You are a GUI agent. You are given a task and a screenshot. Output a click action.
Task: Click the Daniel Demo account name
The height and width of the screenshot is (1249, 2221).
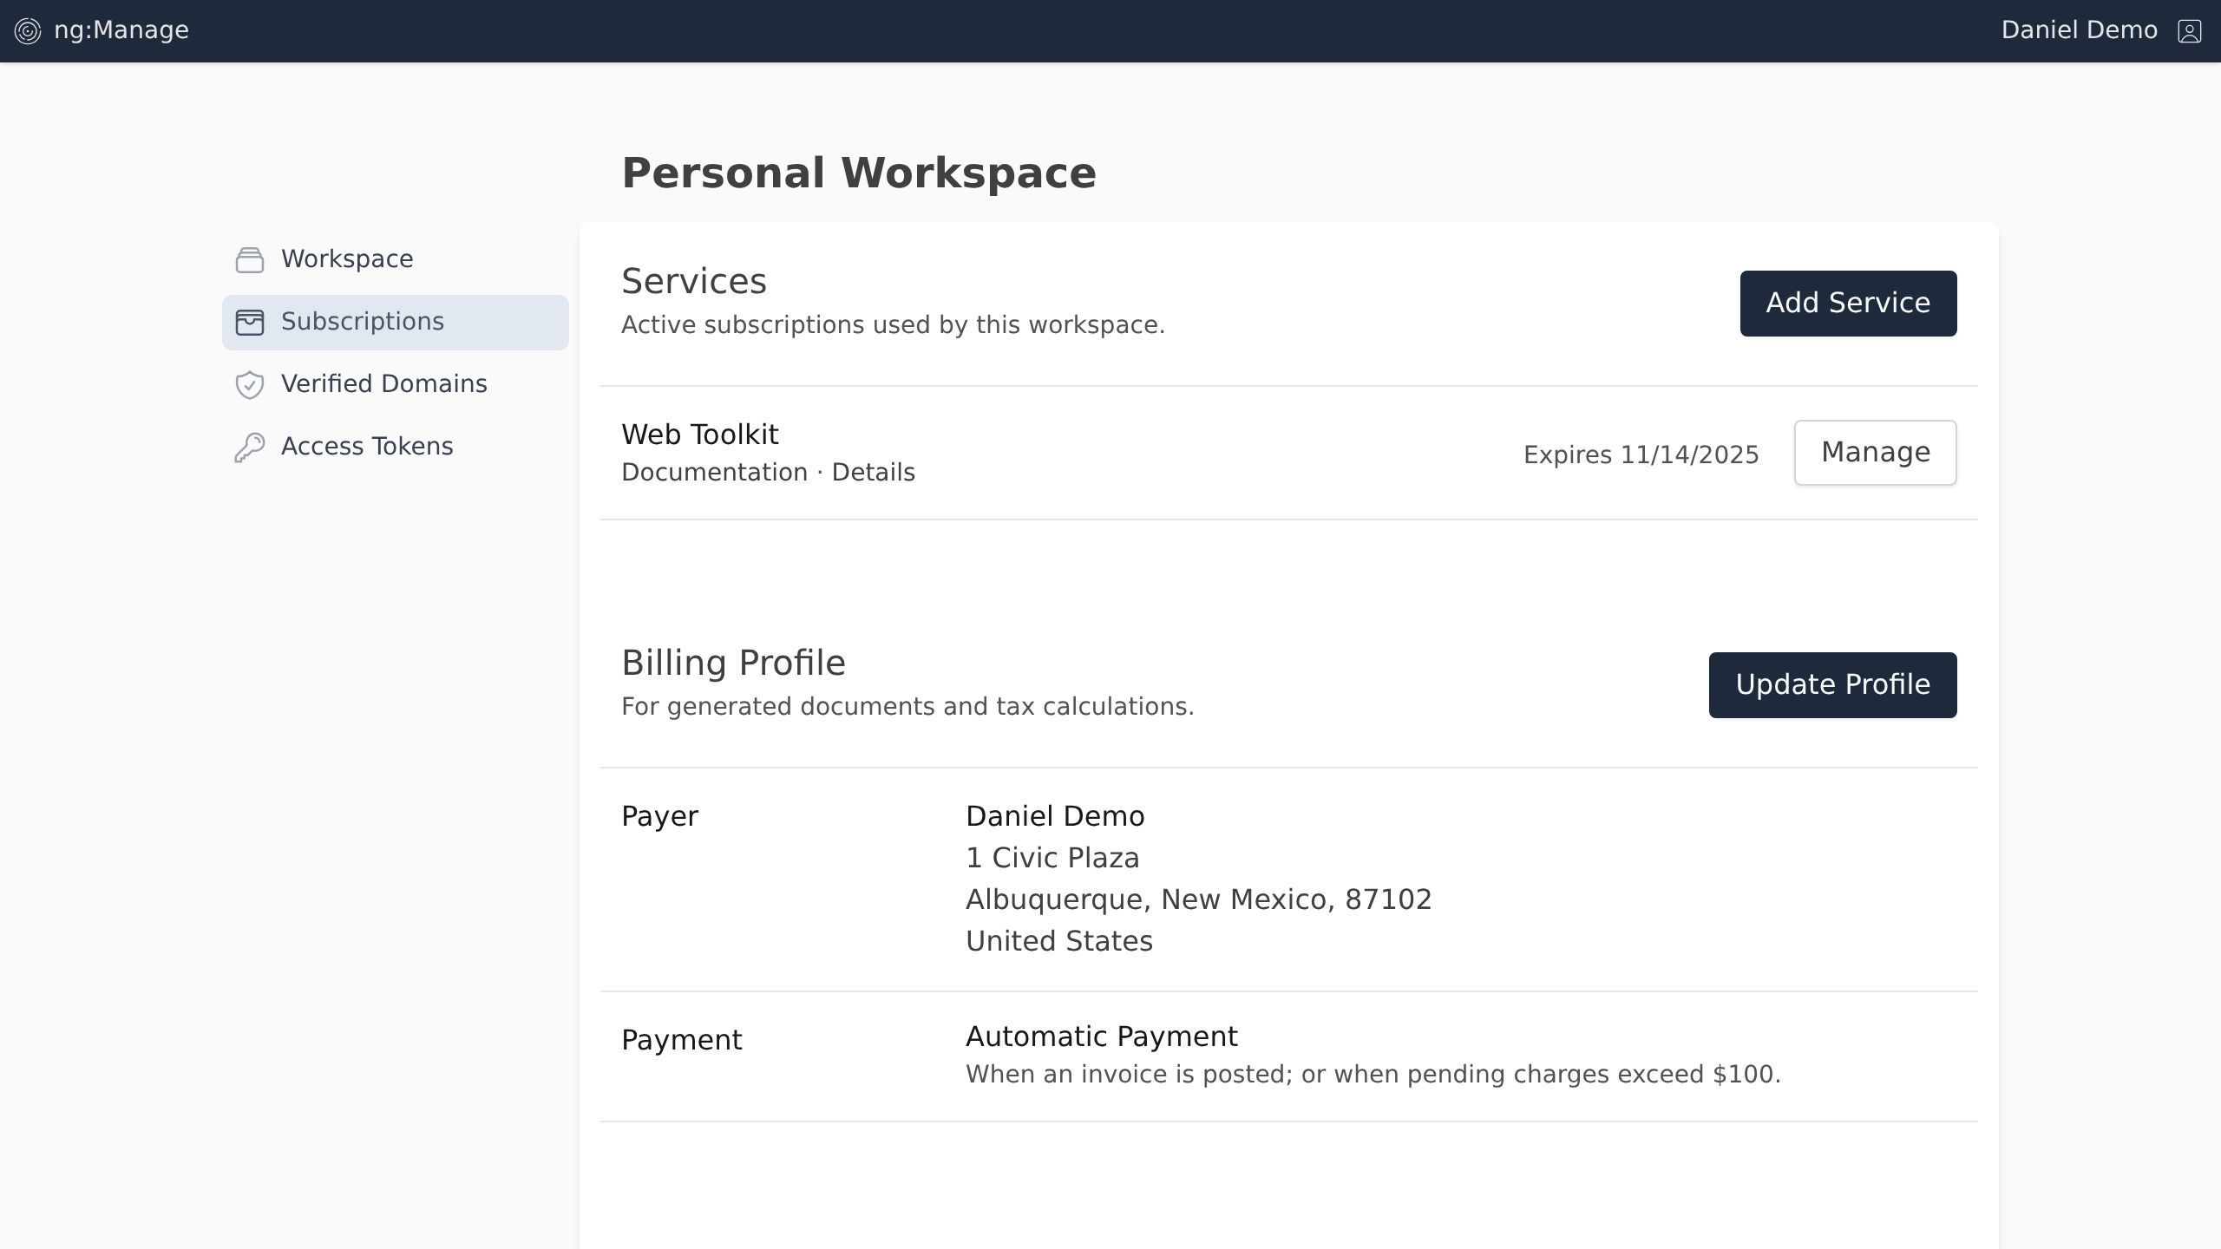click(x=2079, y=30)
